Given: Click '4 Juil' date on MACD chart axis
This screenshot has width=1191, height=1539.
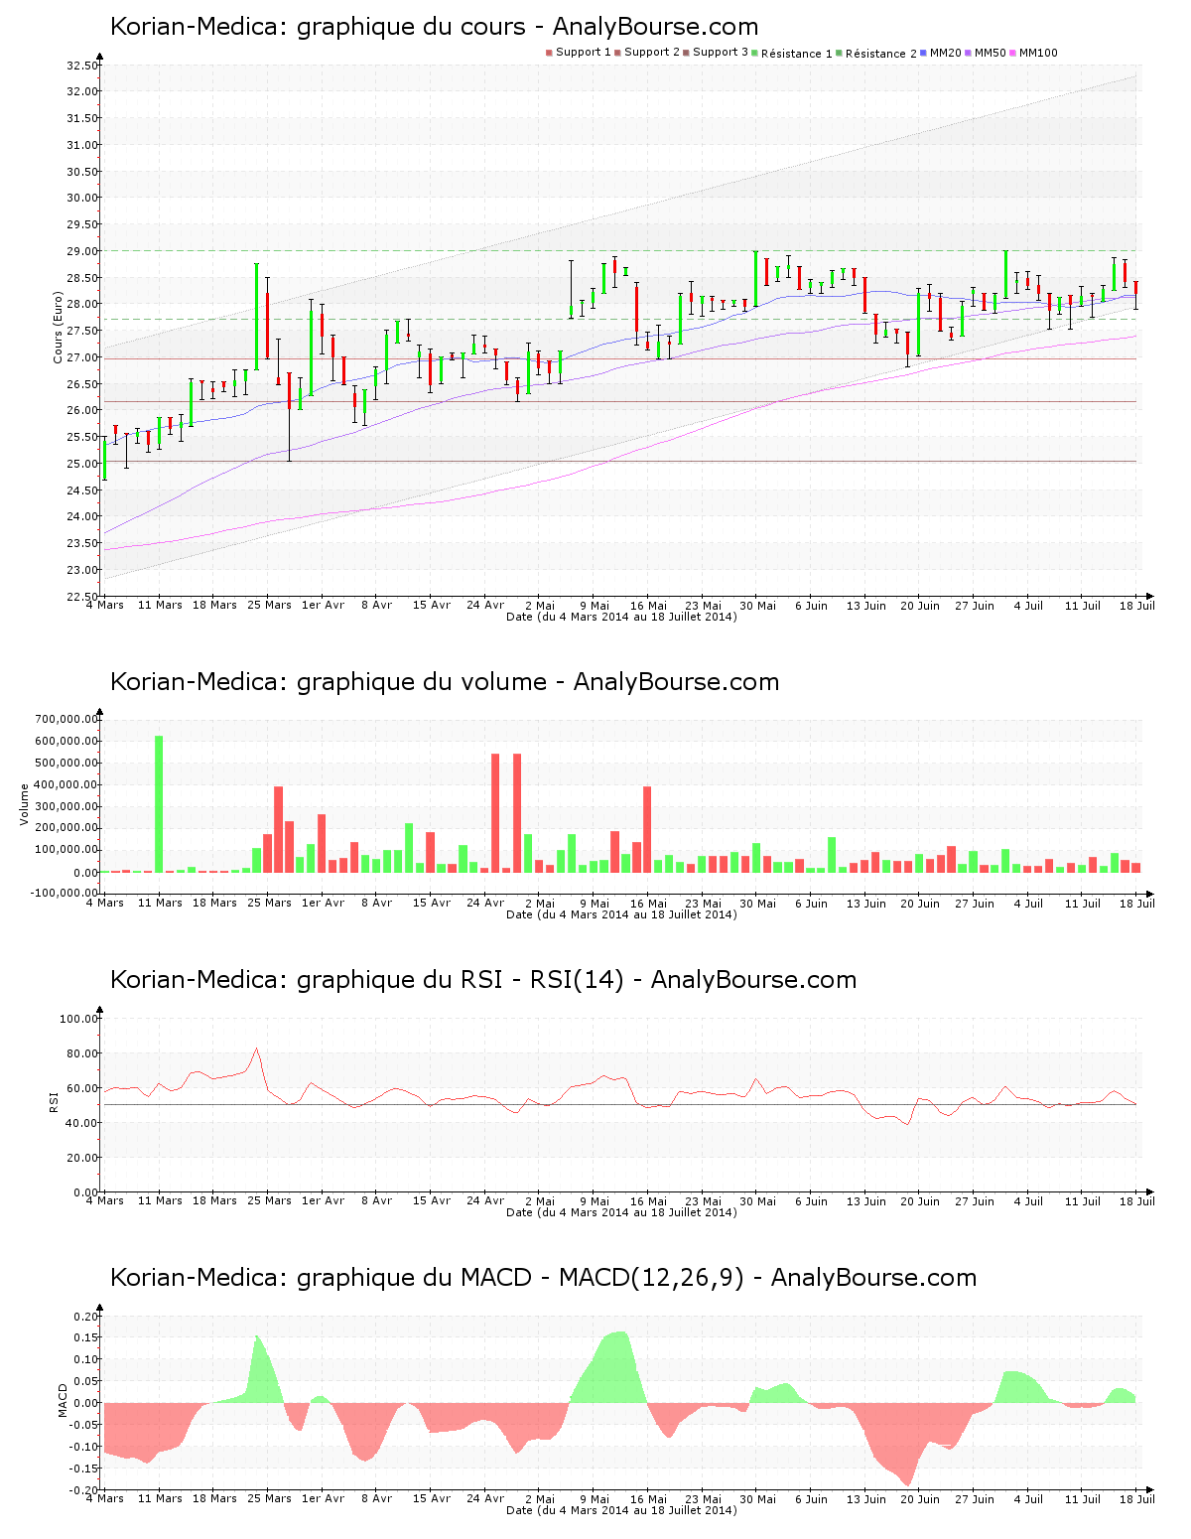Looking at the screenshot, I should tap(1028, 1498).
